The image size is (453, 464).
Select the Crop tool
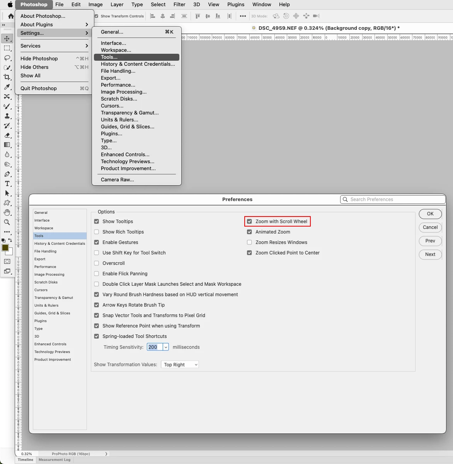7,77
